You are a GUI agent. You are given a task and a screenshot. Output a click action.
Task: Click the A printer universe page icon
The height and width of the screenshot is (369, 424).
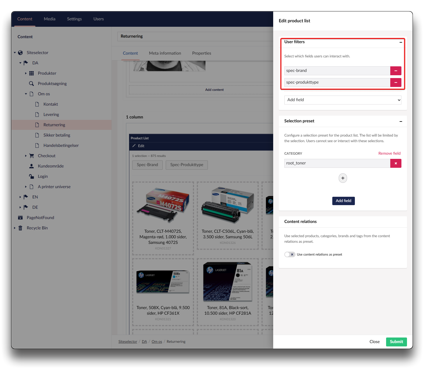[32, 187]
